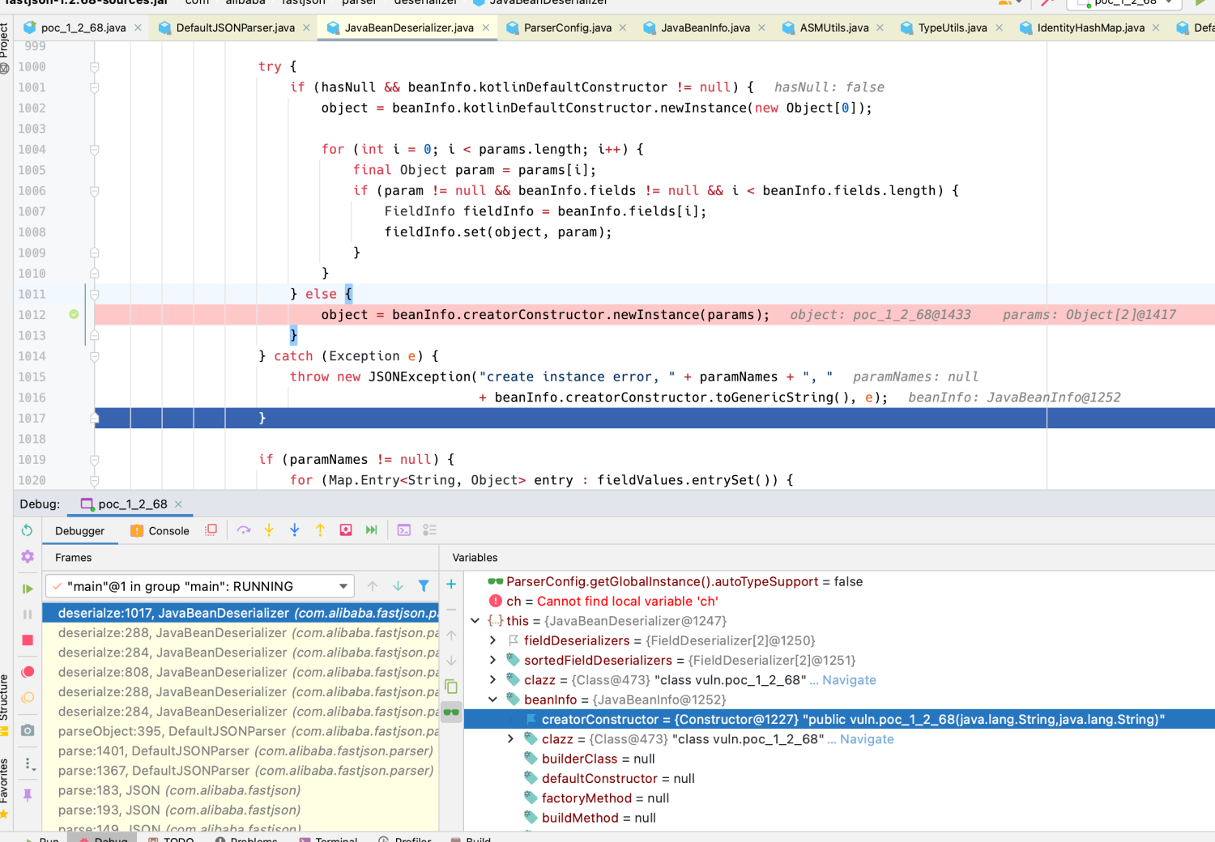The image size is (1215, 842).
Task: Resume program execution
Action: click(28, 589)
